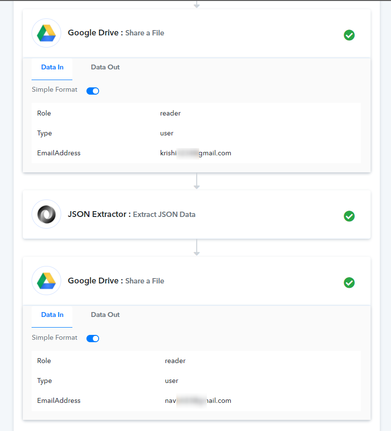Click the connector arrow below the JSON Extractor step
The height and width of the screenshot is (431, 391).
pos(197,248)
